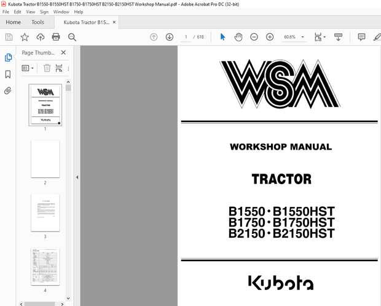Open the Bookmarks sidebar panel
Image resolution: width=381 pixels, height=306 pixels.
[x=8, y=74]
